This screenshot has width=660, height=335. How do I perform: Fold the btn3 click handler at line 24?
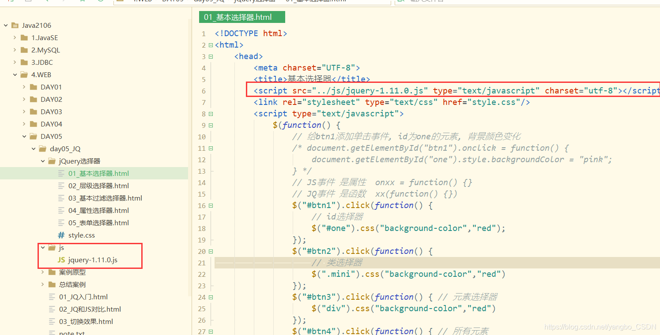tap(211, 297)
